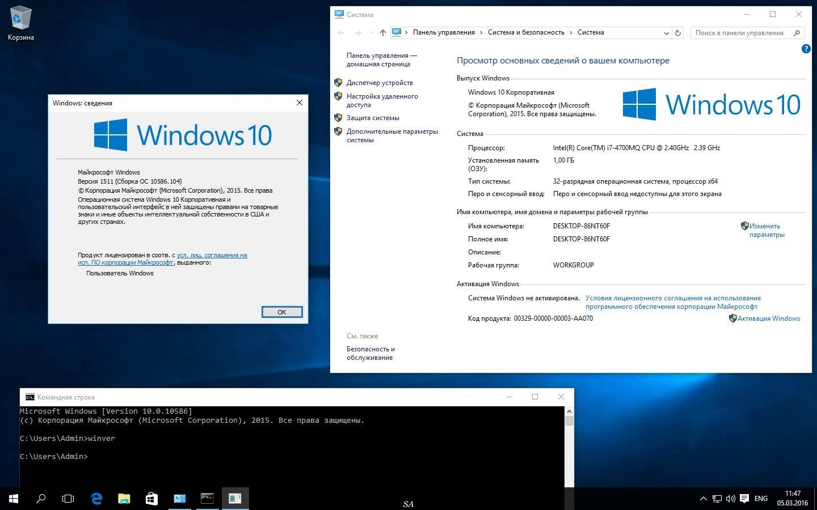Open the volume tray icon
This screenshot has height=510, width=817.
[x=731, y=499]
